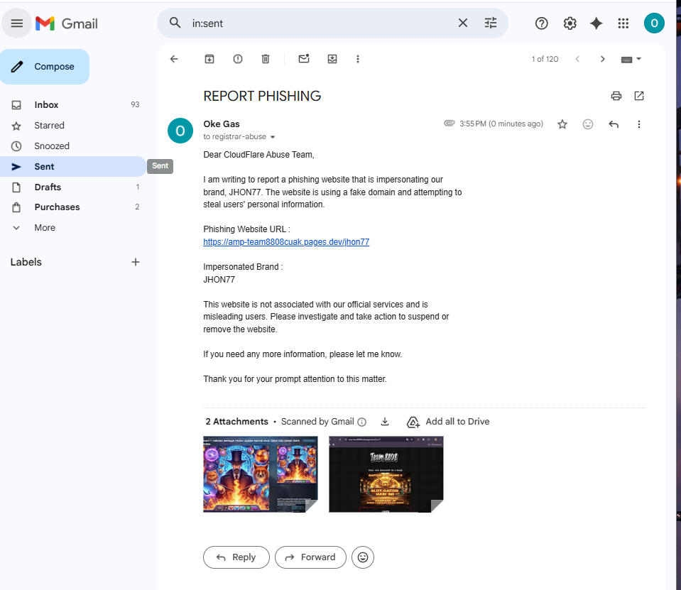Screen dimensions: 681x590
Task: Report this email as spam
Action: [238, 59]
